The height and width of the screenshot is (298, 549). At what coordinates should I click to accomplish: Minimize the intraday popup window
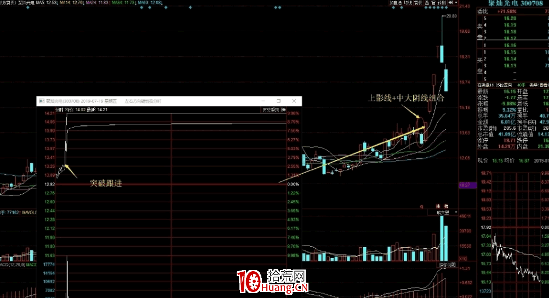(263, 101)
